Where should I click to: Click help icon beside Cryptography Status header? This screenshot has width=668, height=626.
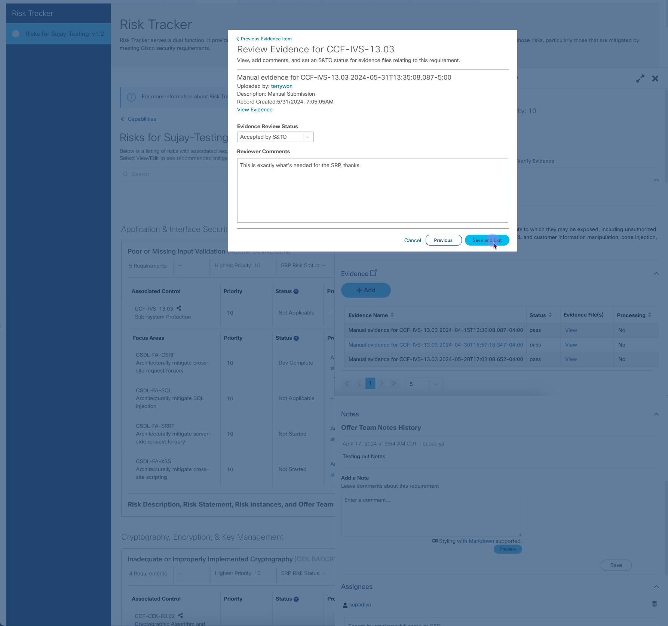coord(296,599)
